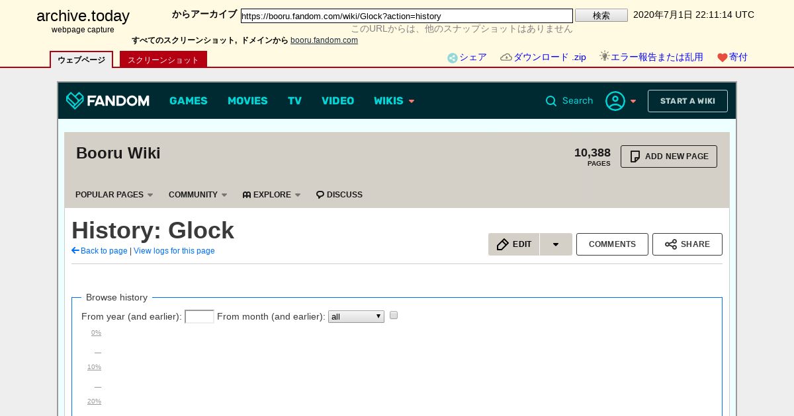Expand the Explore menu arrow
This screenshot has height=416, width=794.
click(x=298, y=195)
